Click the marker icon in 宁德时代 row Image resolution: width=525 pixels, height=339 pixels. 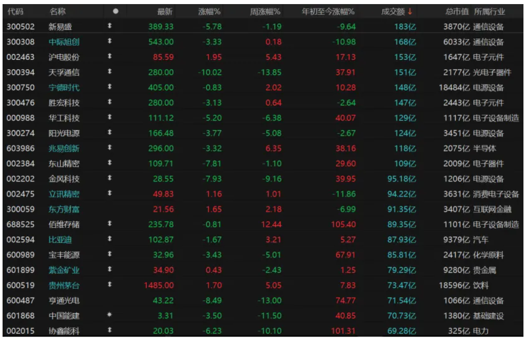109,87
